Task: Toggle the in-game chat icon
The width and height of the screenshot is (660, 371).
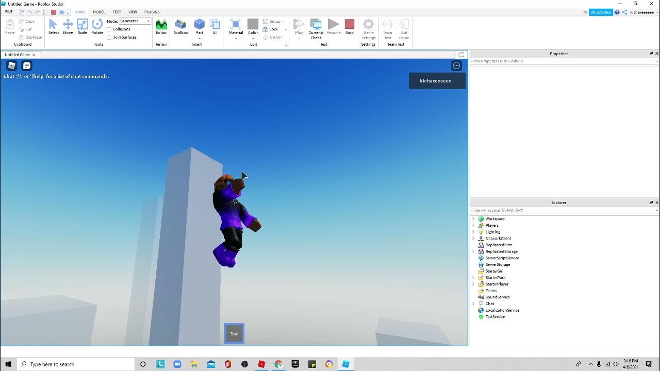Action: pyautogui.click(x=27, y=65)
